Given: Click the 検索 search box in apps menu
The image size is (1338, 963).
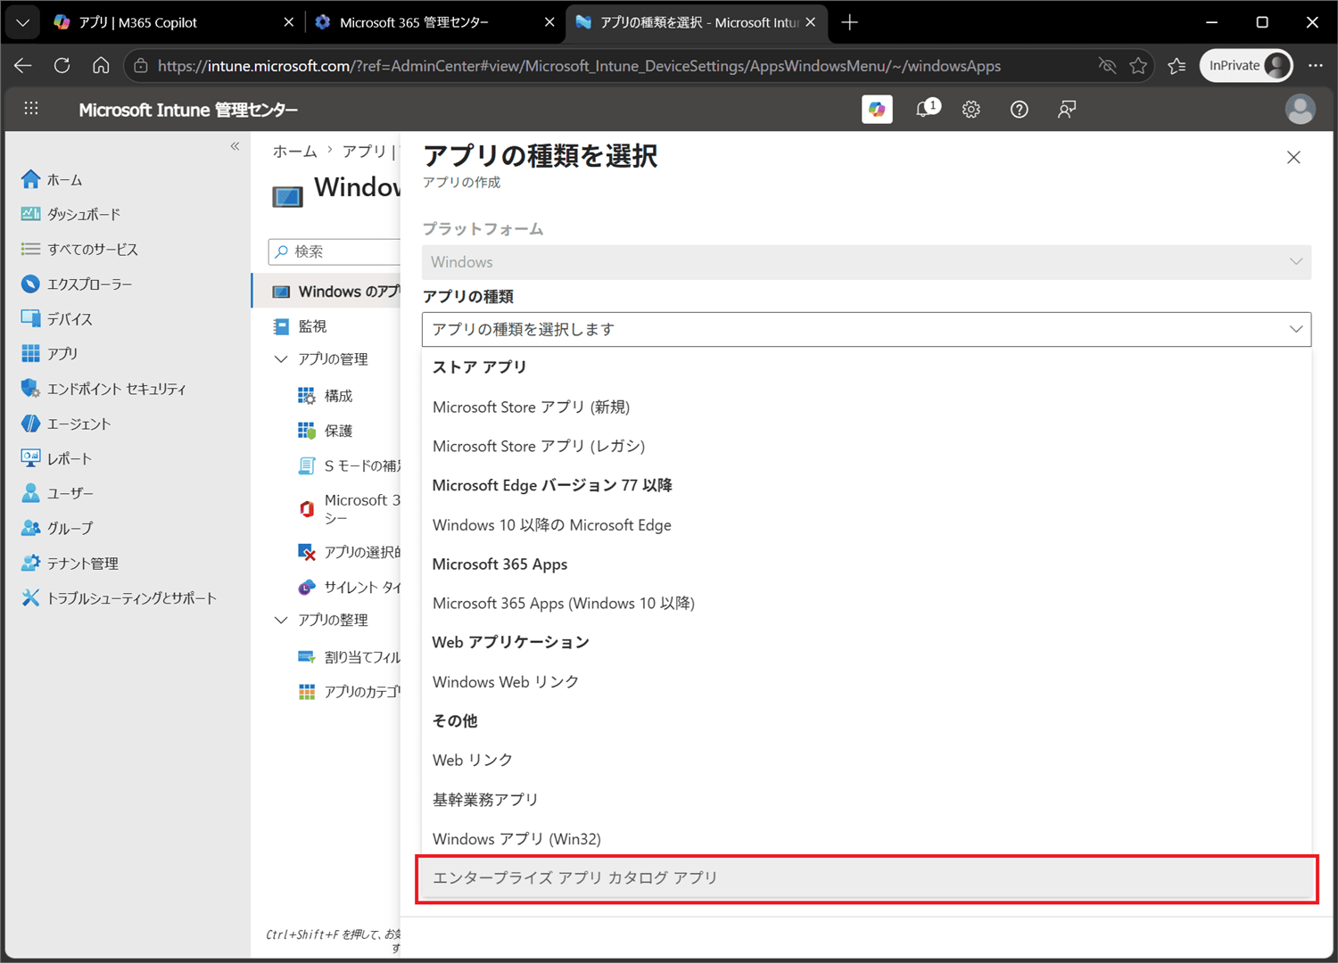Looking at the screenshot, I should point(335,251).
